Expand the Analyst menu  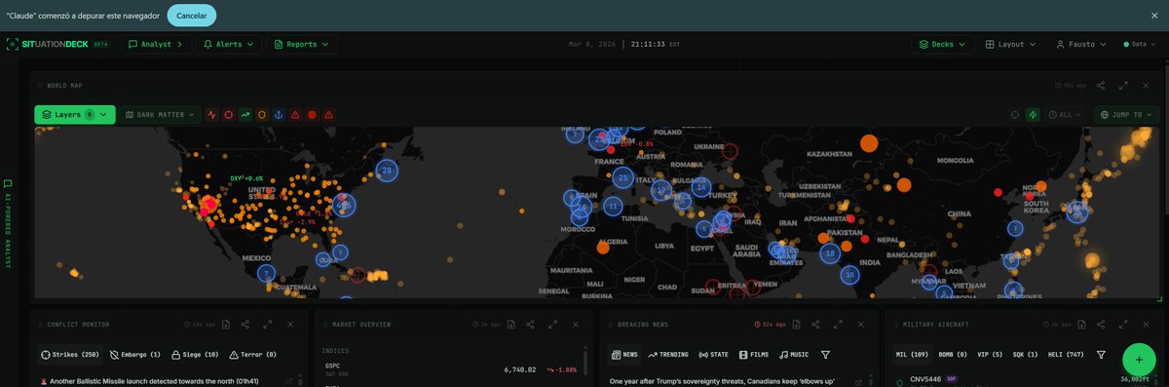coord(155,44)
